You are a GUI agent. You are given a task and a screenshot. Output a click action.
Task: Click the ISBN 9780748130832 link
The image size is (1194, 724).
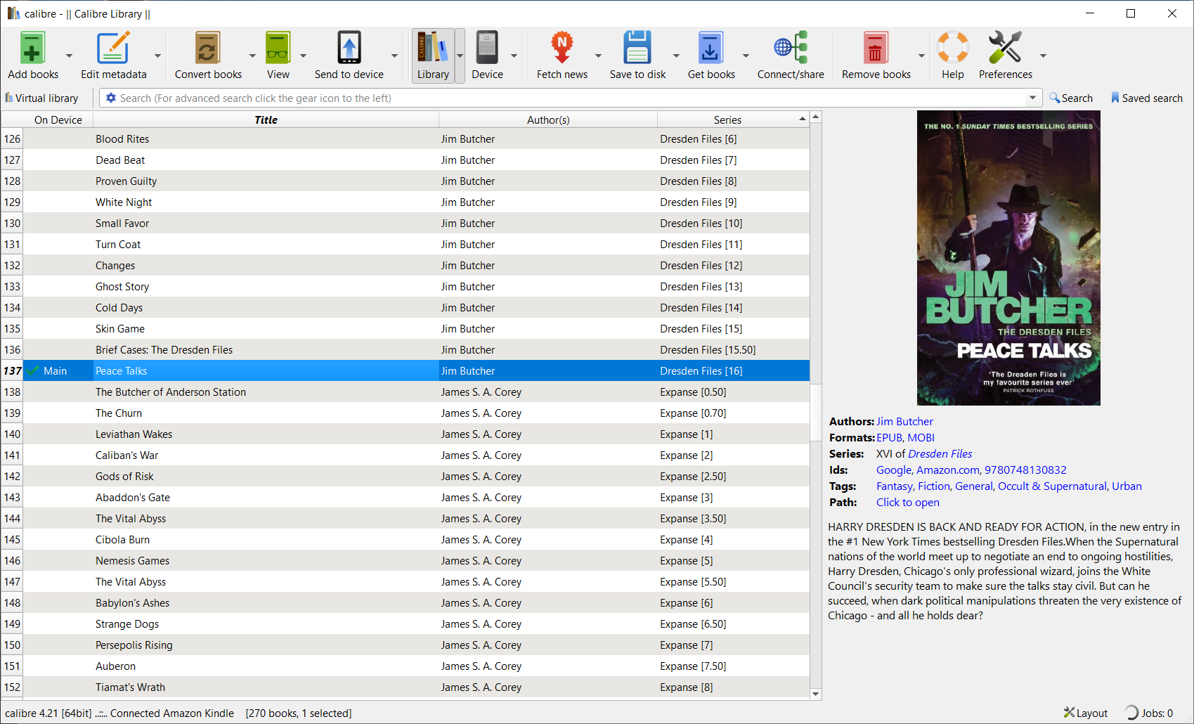pyautogui.click(x=1025, y=470)
